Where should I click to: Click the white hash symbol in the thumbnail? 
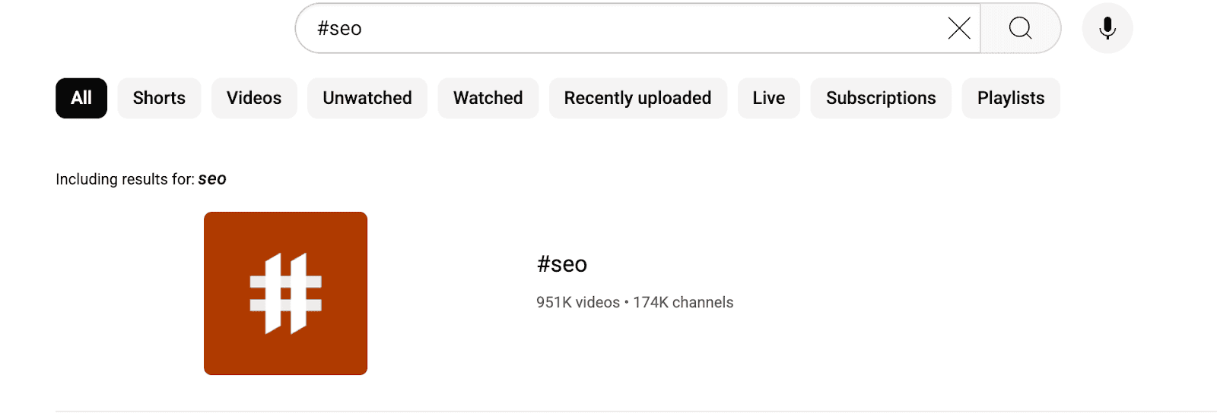tap(286, 293)
